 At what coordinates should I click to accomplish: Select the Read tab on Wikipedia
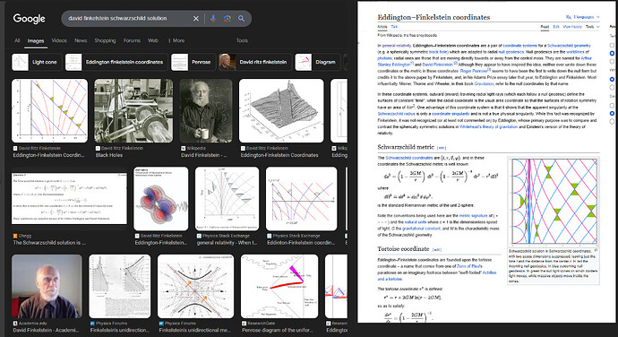pos(545,27)
